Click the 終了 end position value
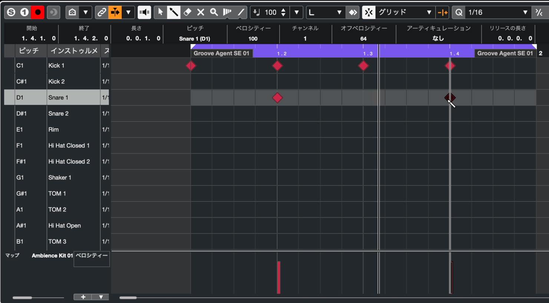Screen dimensions: 549x303 pyautogui.click(x=91, y=38)
